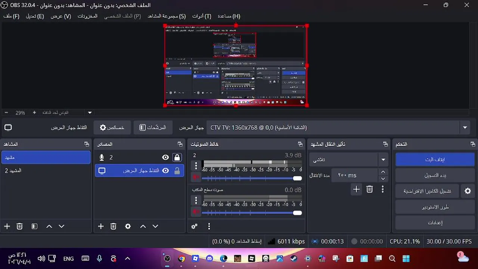Open source properties gear in Sources panel

128,226
